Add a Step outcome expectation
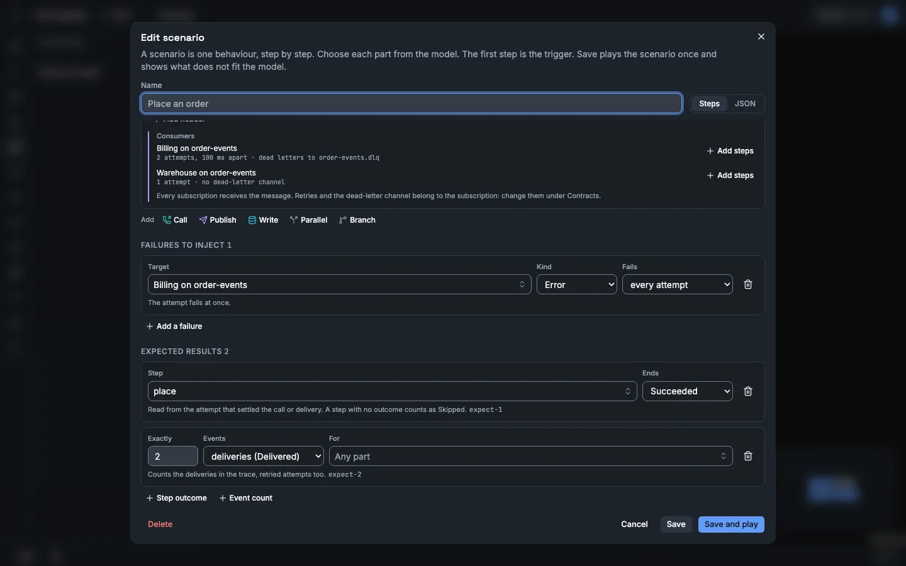 point(177,498)
